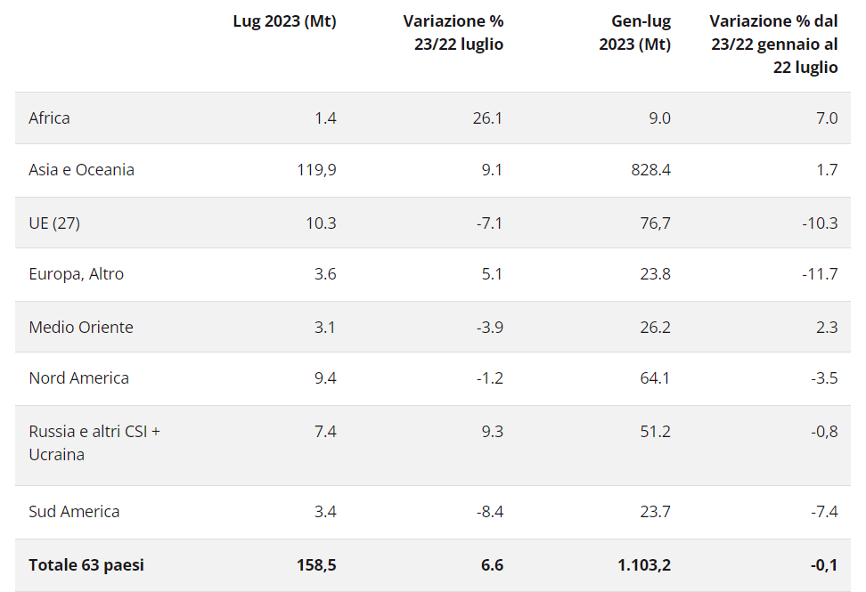Screen dimensions: 866x592
Task: Click the Africa row label
Action: click(x=49, y=118)
